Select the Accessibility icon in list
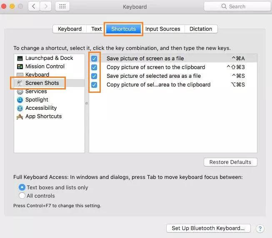The image size is (272, 238). pos(20,108)
